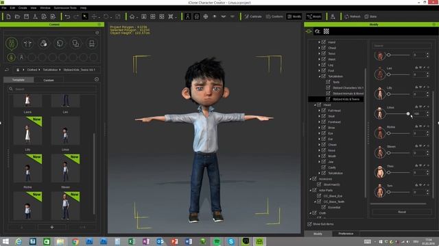This screenshot has width=439, height=246.
Task: Toggle the Forehead checkbox
Action: [x=324, y=122]
